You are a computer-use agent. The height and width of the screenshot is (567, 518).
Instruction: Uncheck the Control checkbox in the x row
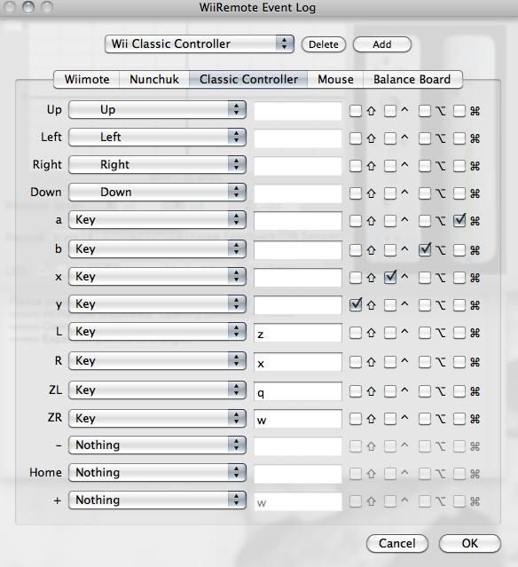[x=390, y=278]
